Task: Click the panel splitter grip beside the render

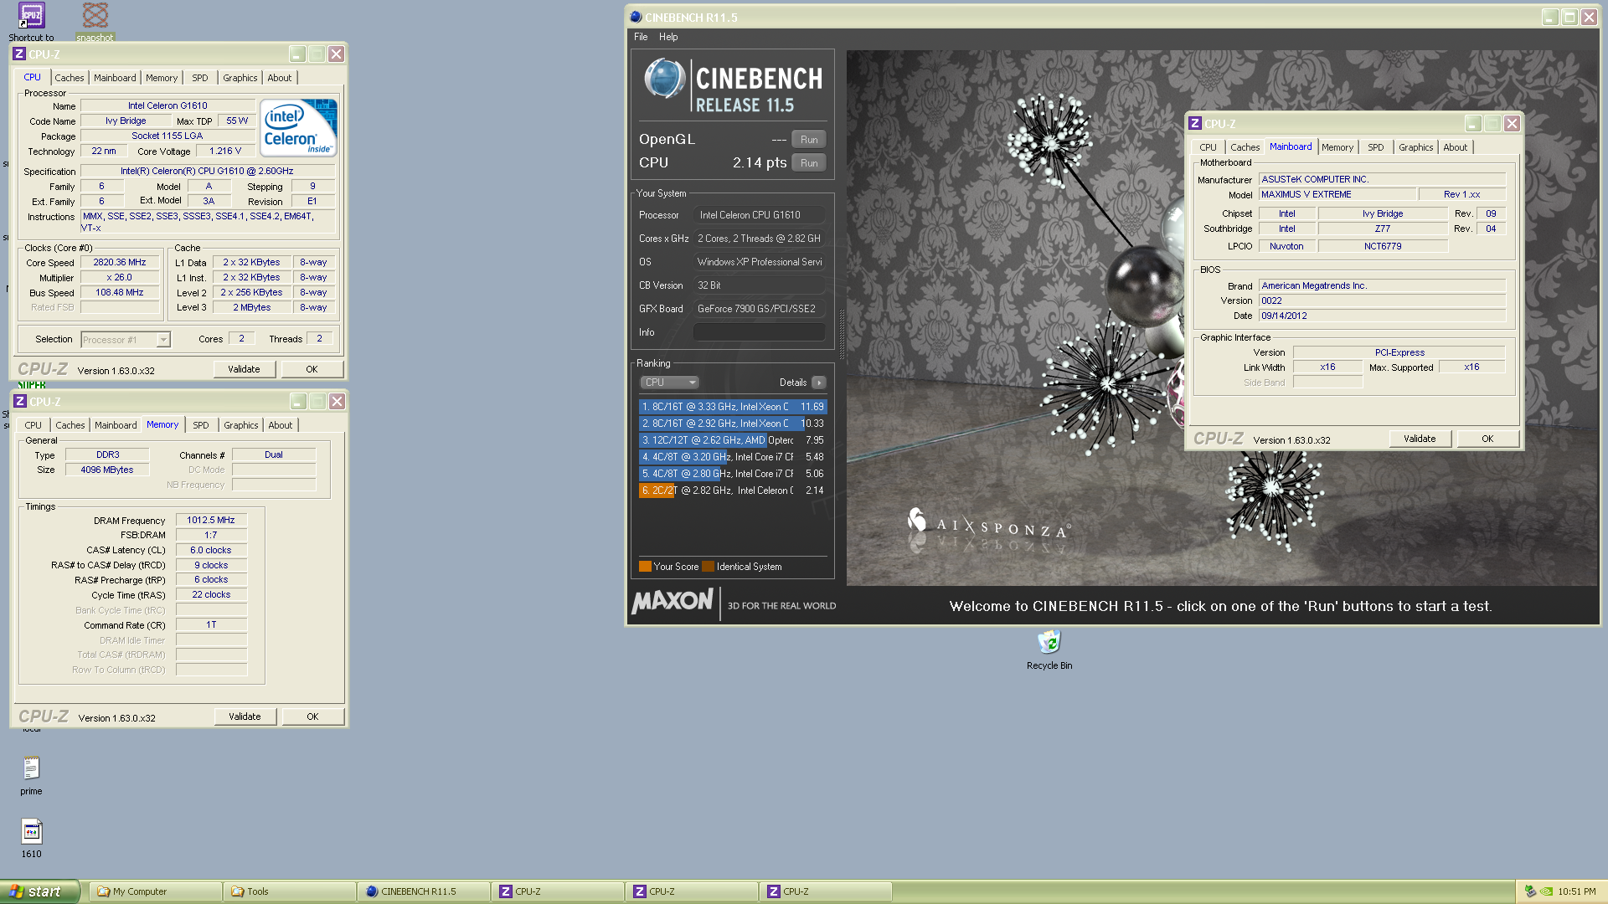Action: tap(841, 335)
